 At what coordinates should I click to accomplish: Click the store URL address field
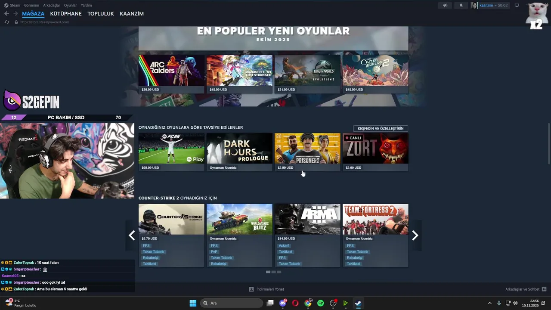click(x=45, y=22)
